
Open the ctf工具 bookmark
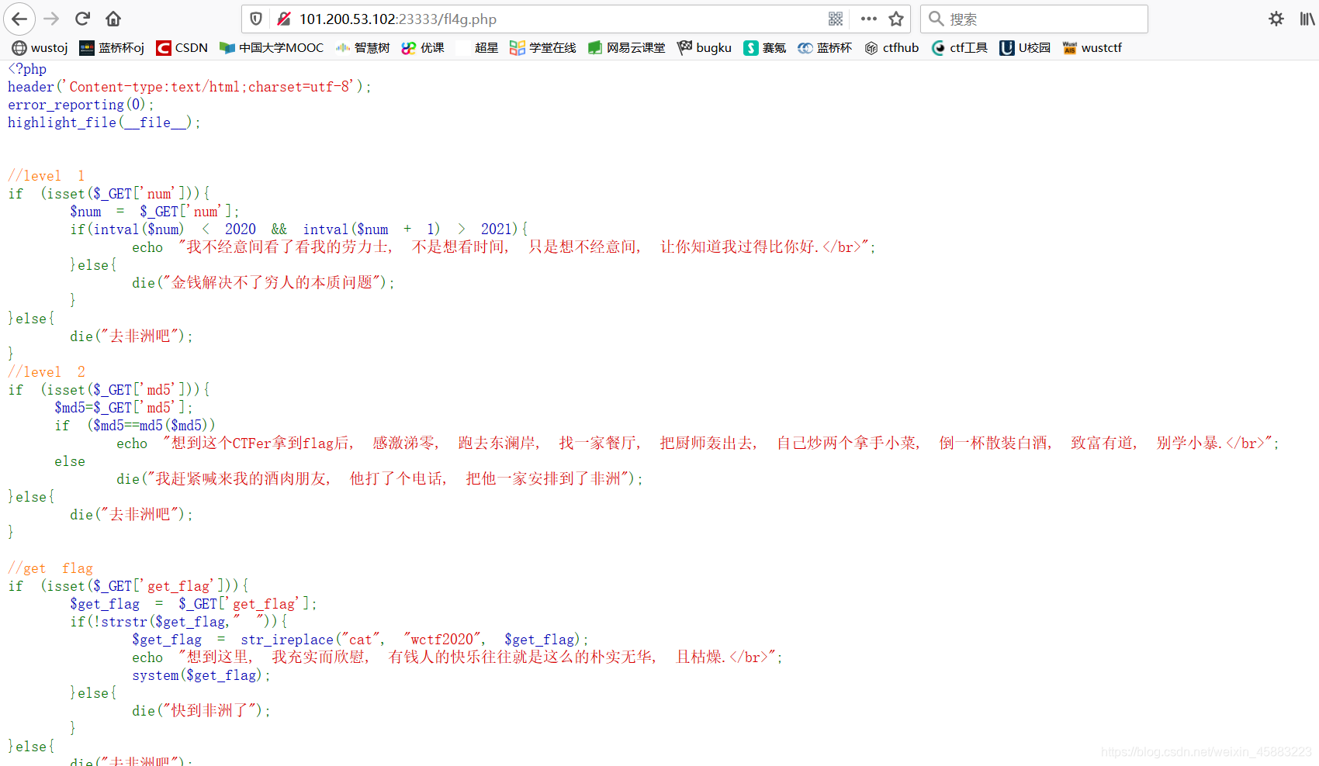(960, 48)
